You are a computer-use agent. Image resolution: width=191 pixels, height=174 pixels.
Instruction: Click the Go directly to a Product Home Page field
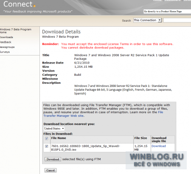pyautogui.click(x=167, y=11)
